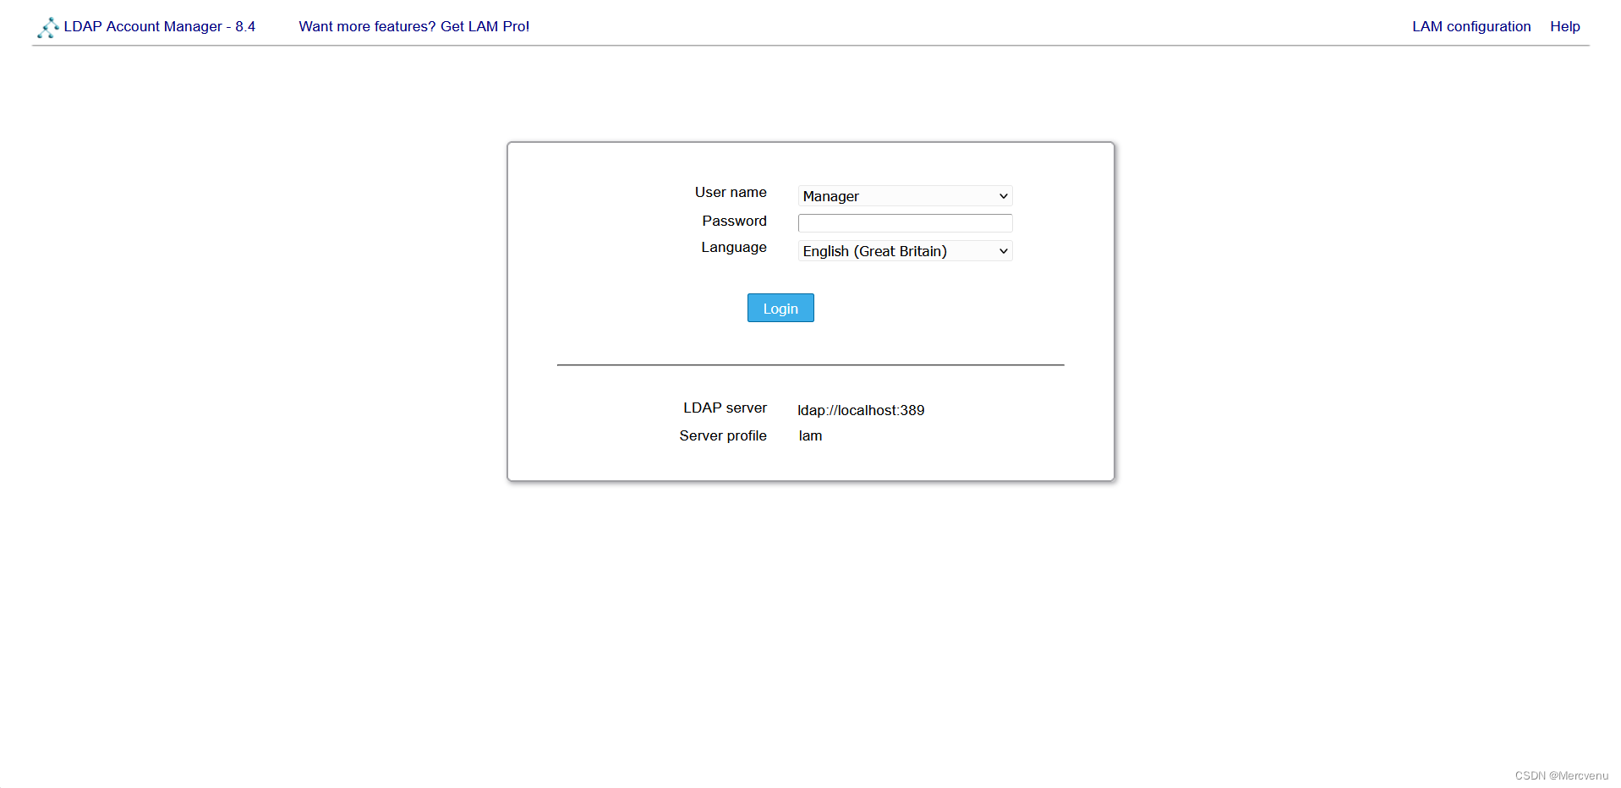Open the LDAP Account Manager - 8.4 link
Viewport: 1621px width, 788px height.
160,26
